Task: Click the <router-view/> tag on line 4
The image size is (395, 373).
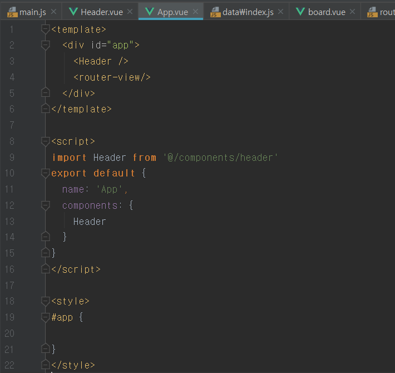Action: 112,77
